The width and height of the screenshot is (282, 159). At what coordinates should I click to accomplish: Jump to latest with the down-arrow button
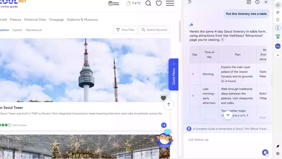[228, 115]
